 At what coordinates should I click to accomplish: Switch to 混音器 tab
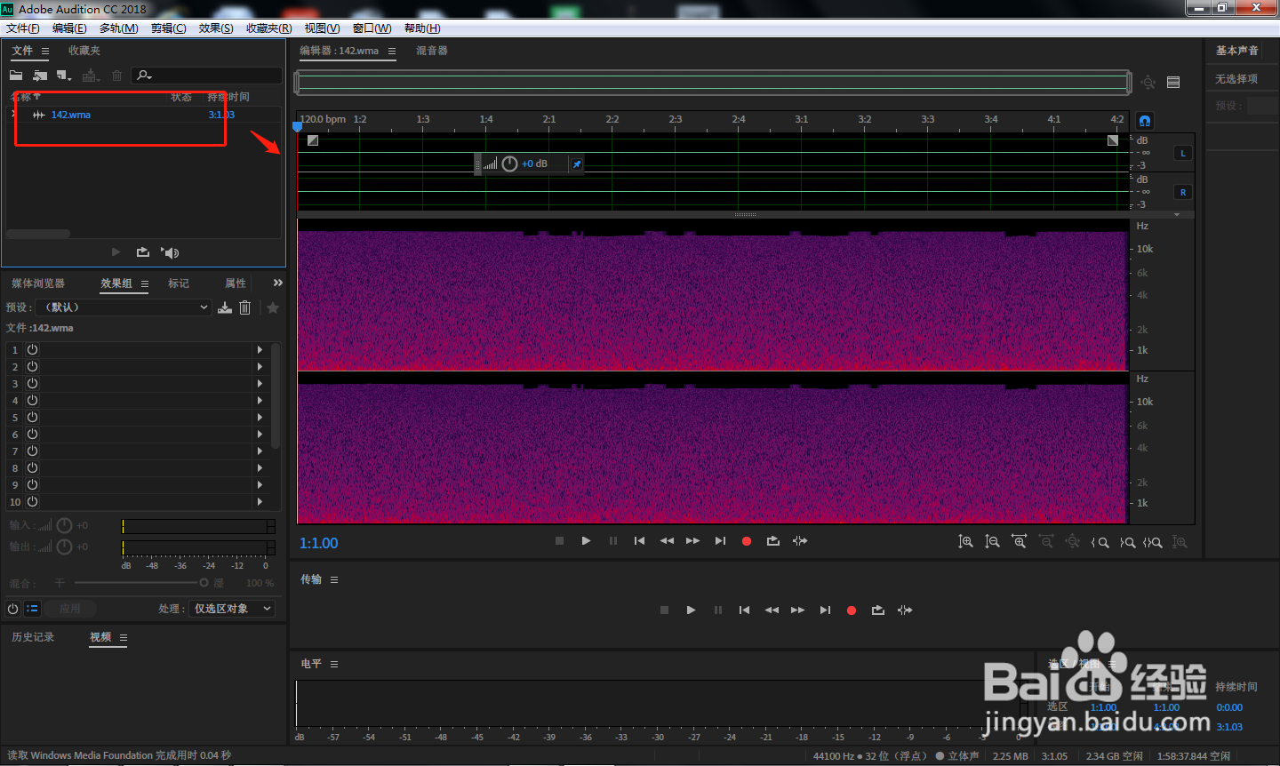tap(432, 51)
